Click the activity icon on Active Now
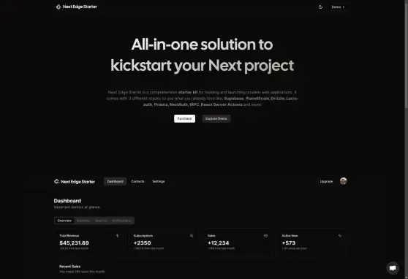The width and height of the screenshot is (408, 279). coord(340,236)
